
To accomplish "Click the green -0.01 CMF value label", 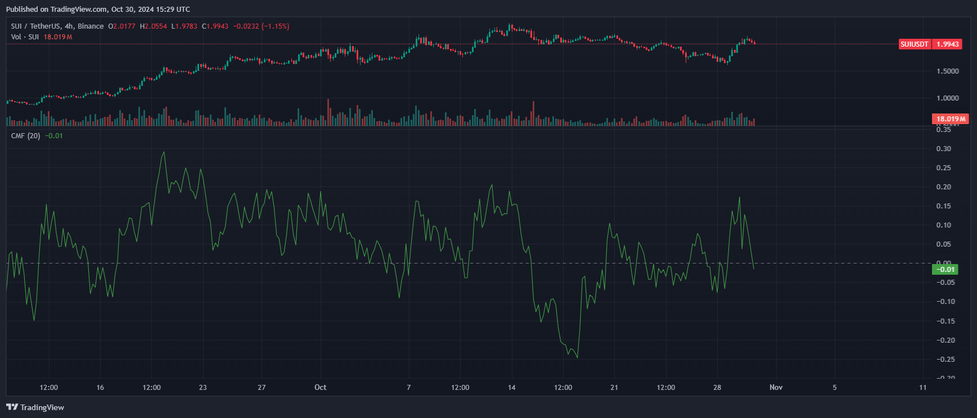I will pos(945,270).
